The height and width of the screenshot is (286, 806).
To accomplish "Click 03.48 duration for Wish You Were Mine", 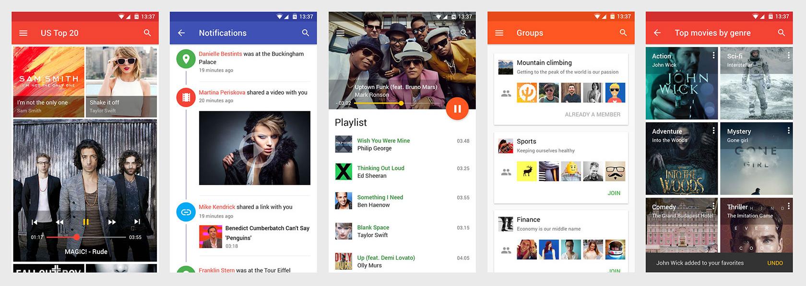I will coord(463,141).
